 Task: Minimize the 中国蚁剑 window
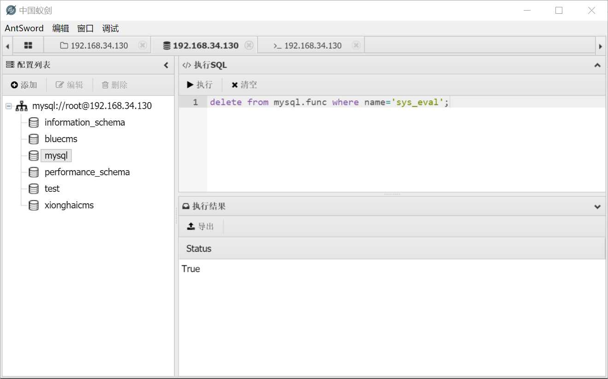[x=527, y=10]
